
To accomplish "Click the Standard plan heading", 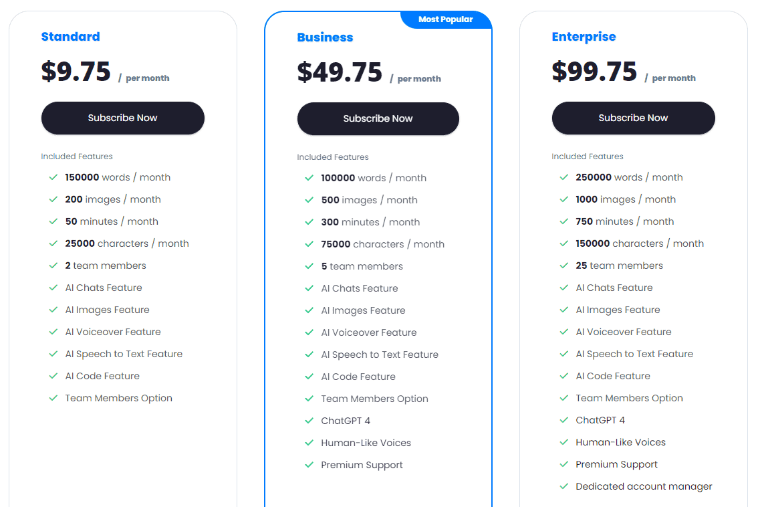I will (70, 37).
